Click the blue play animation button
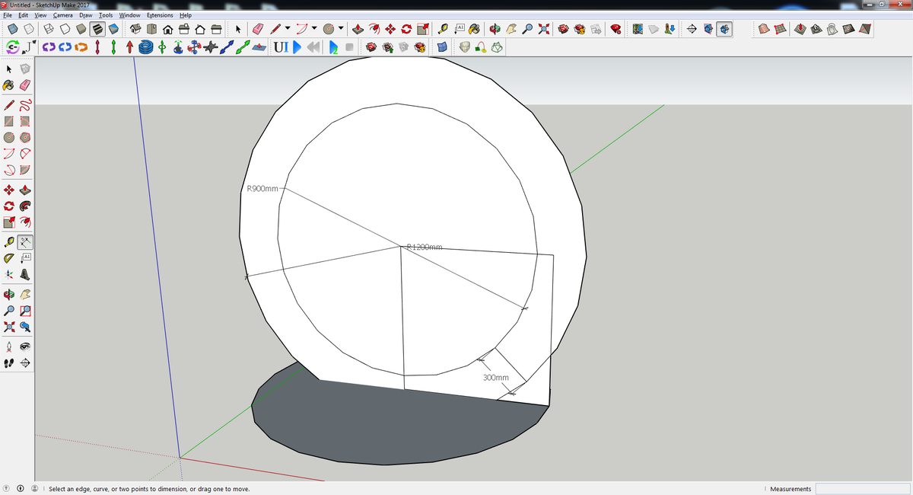 [x=297, y=47]
